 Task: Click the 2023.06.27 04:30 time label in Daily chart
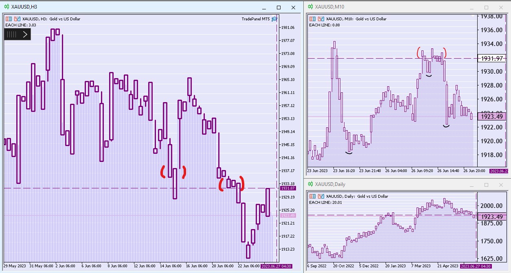tap(476, 266)
